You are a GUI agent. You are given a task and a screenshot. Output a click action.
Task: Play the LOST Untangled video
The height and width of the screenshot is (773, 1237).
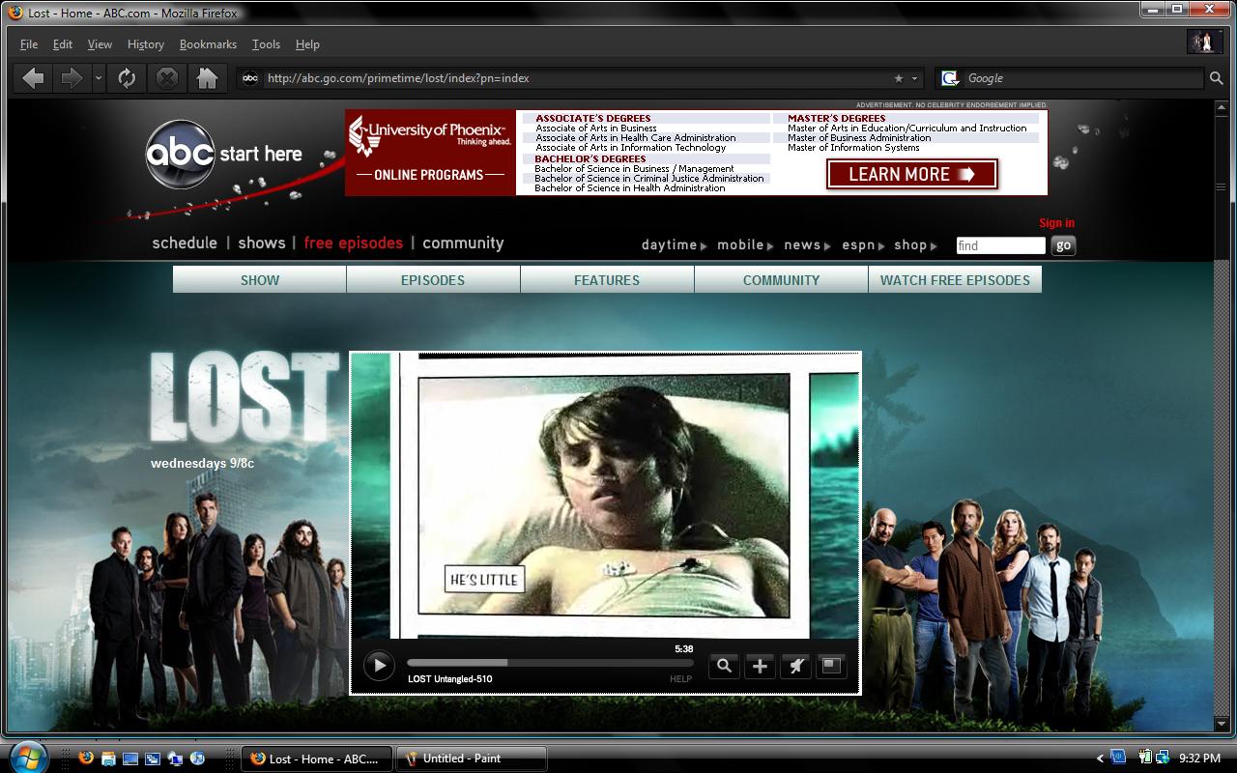379,665
